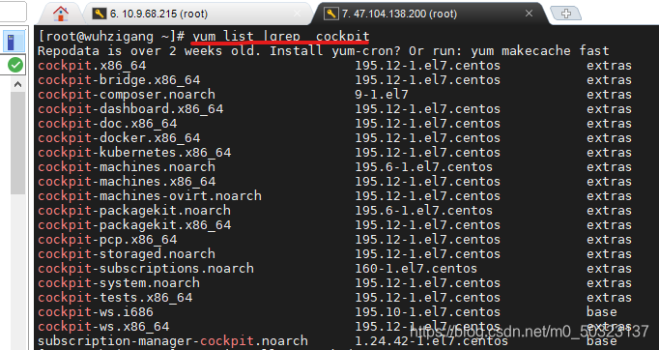This screenshot has height=350, width=659.
Task: Click the 'cockpit-bridge.x86_64' line
Action: [x=119, y=80]
